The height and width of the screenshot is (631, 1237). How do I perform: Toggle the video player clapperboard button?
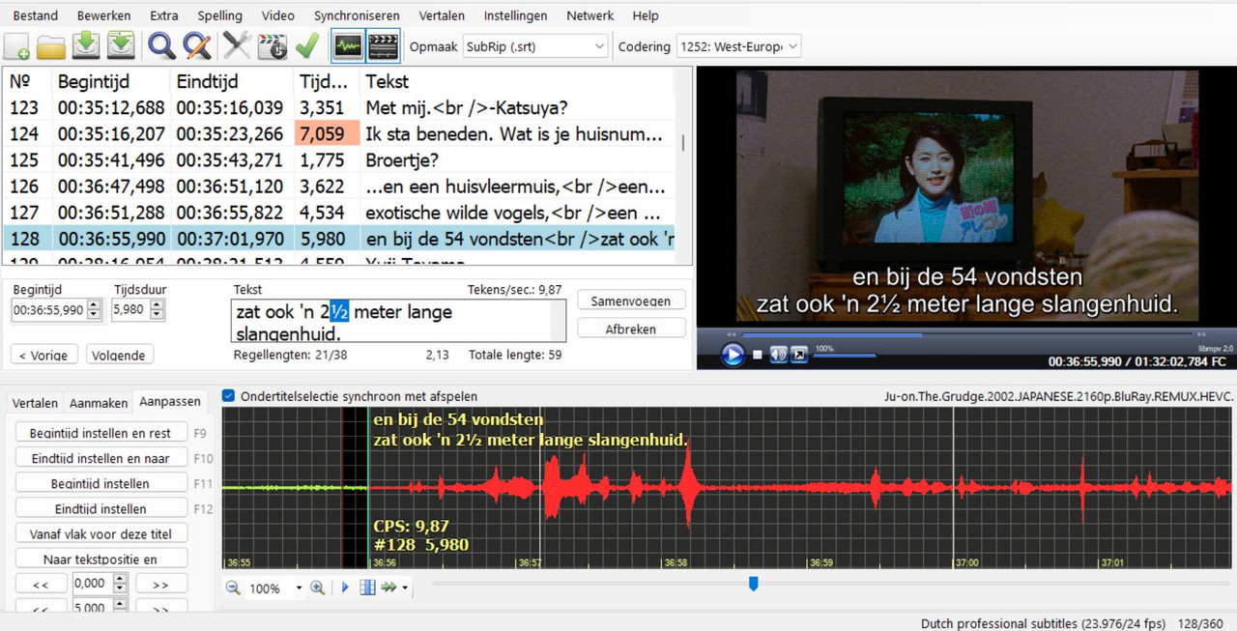383,45
